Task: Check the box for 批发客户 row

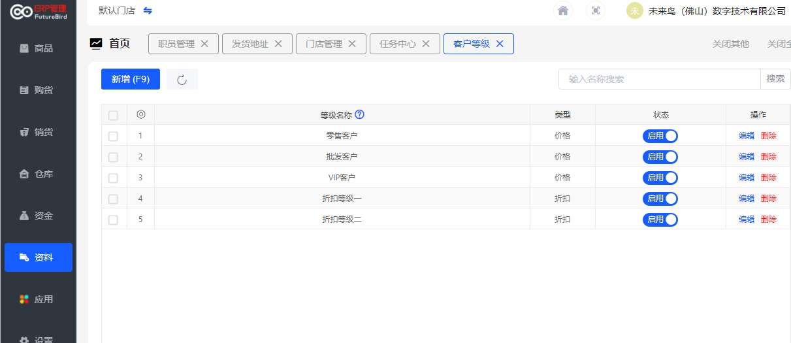Action: coord(113,157)
